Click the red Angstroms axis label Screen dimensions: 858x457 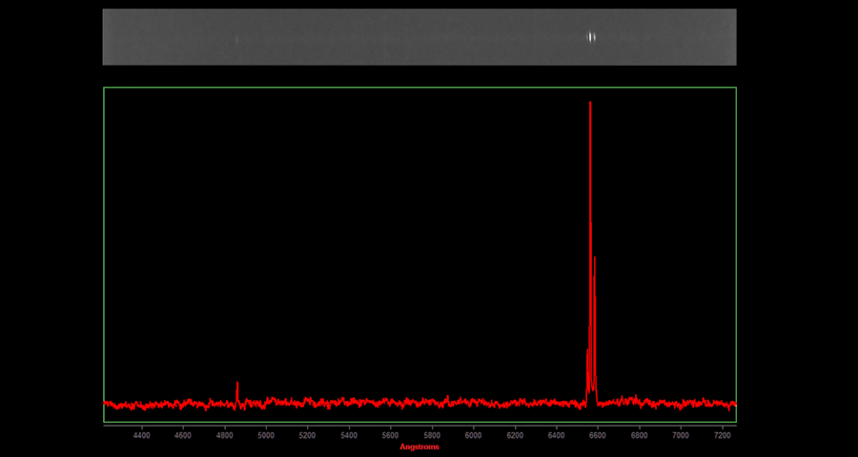click(x=419, y=447)
